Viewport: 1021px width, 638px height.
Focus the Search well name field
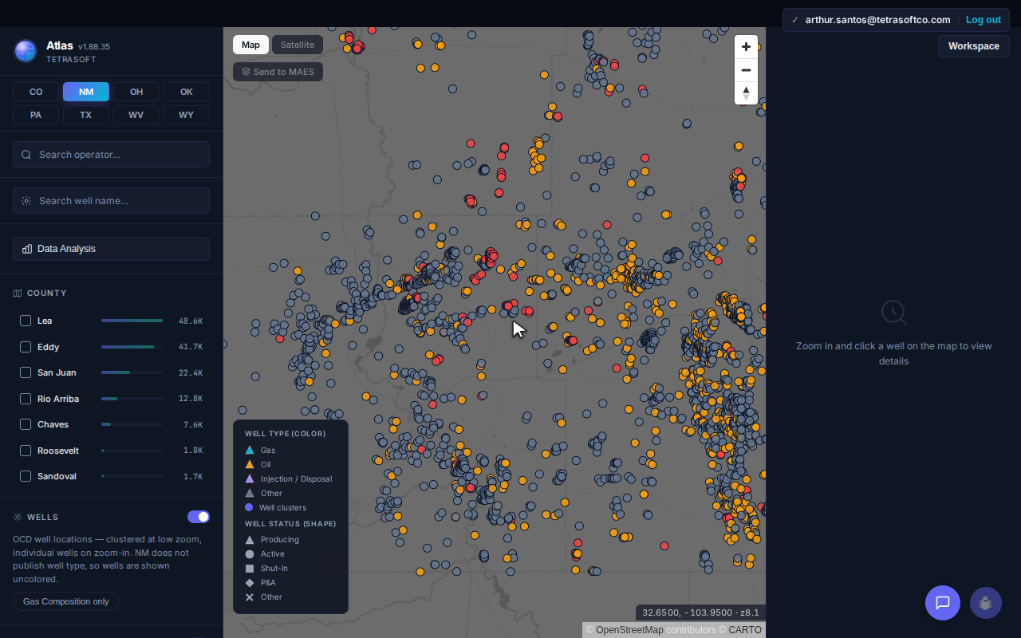pos(111,201)
